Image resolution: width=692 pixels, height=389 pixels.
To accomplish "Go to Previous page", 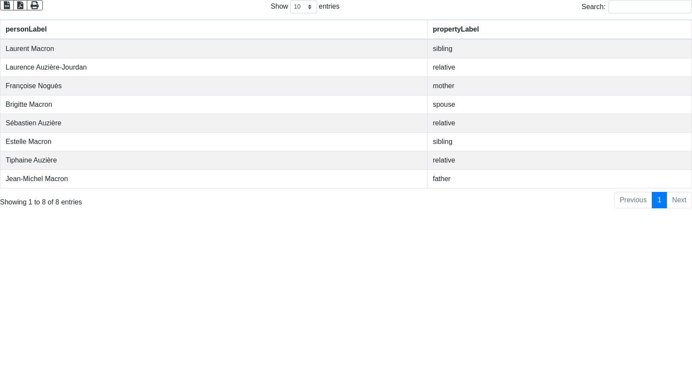I will point(633,200).
